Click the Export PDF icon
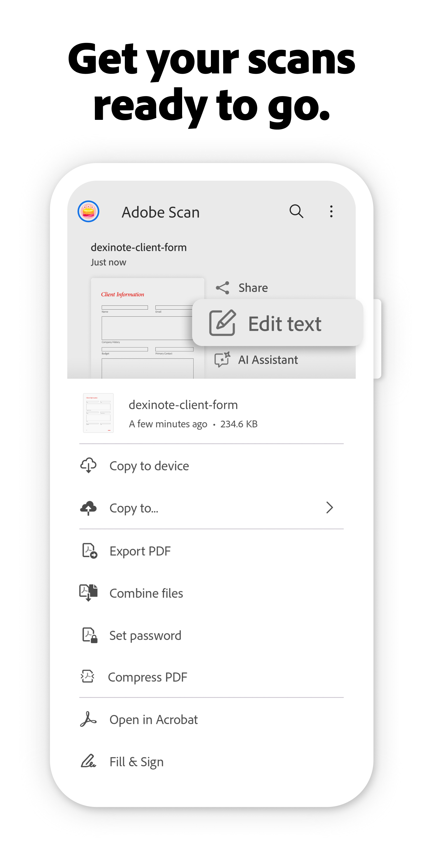423x846 pixels. [89, 550]
